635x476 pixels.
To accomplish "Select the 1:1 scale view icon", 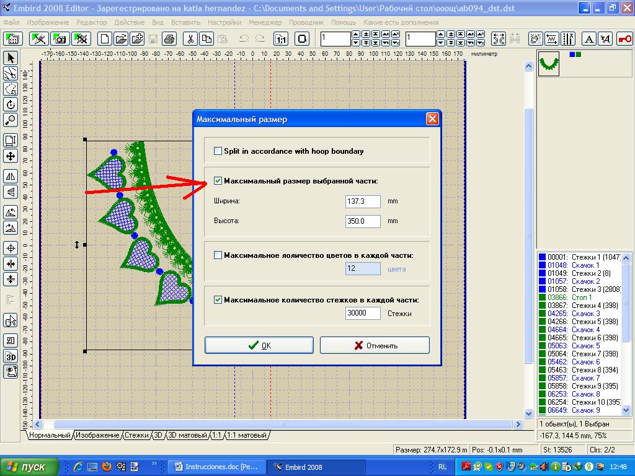I will [x=281, y=39].
